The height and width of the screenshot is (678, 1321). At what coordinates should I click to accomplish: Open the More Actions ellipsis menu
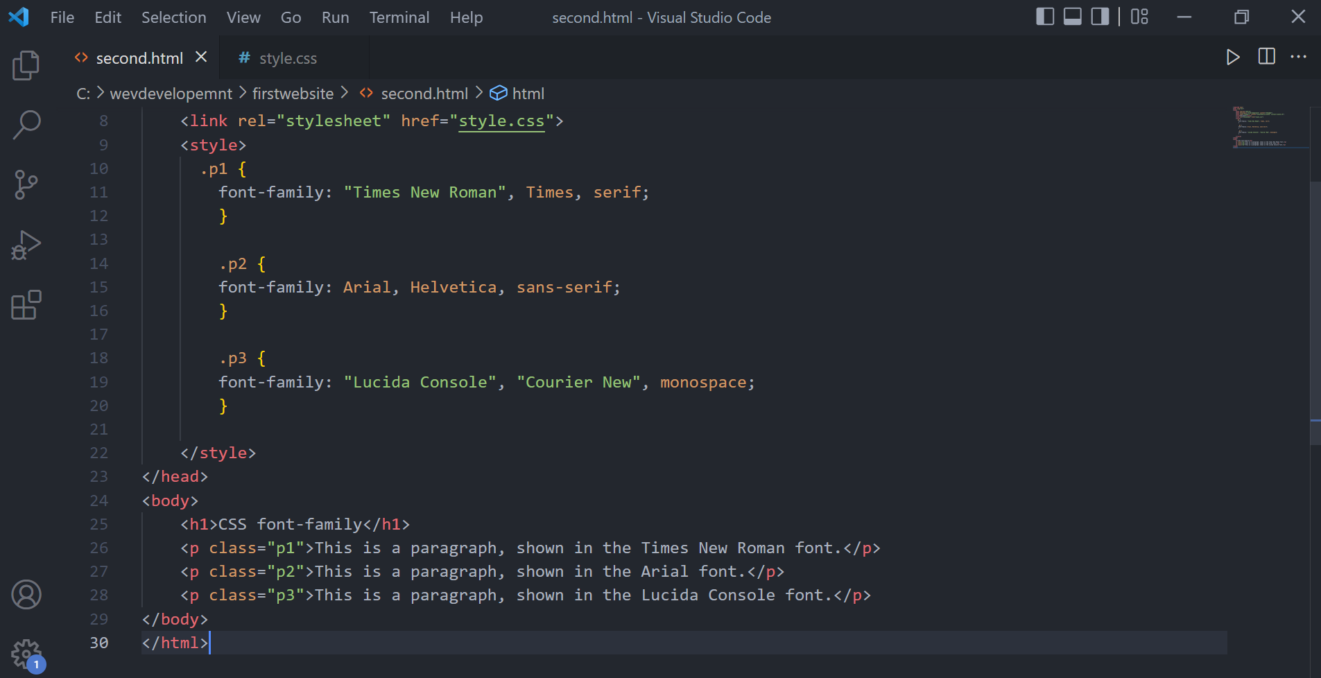1298,57
